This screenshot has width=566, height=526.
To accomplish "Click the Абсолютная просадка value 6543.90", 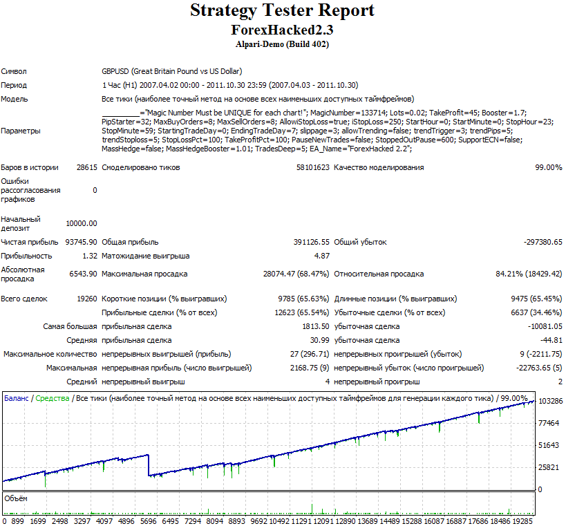I will (83, 274).
